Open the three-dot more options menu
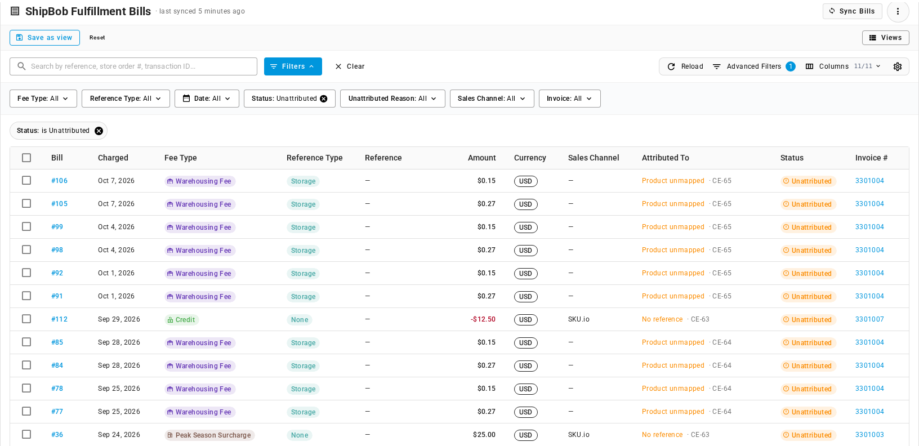The image size is (919, 446). [898, 11]
